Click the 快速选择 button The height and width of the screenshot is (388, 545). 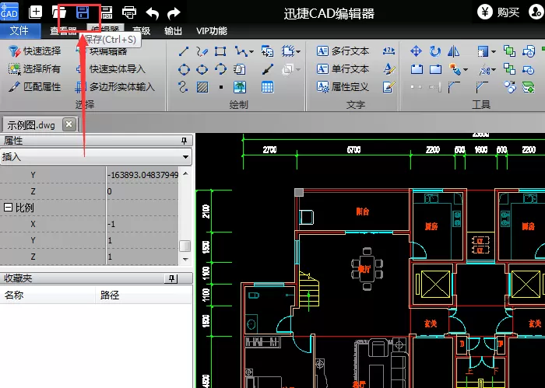pyautogui.click(x=34, y=51)
